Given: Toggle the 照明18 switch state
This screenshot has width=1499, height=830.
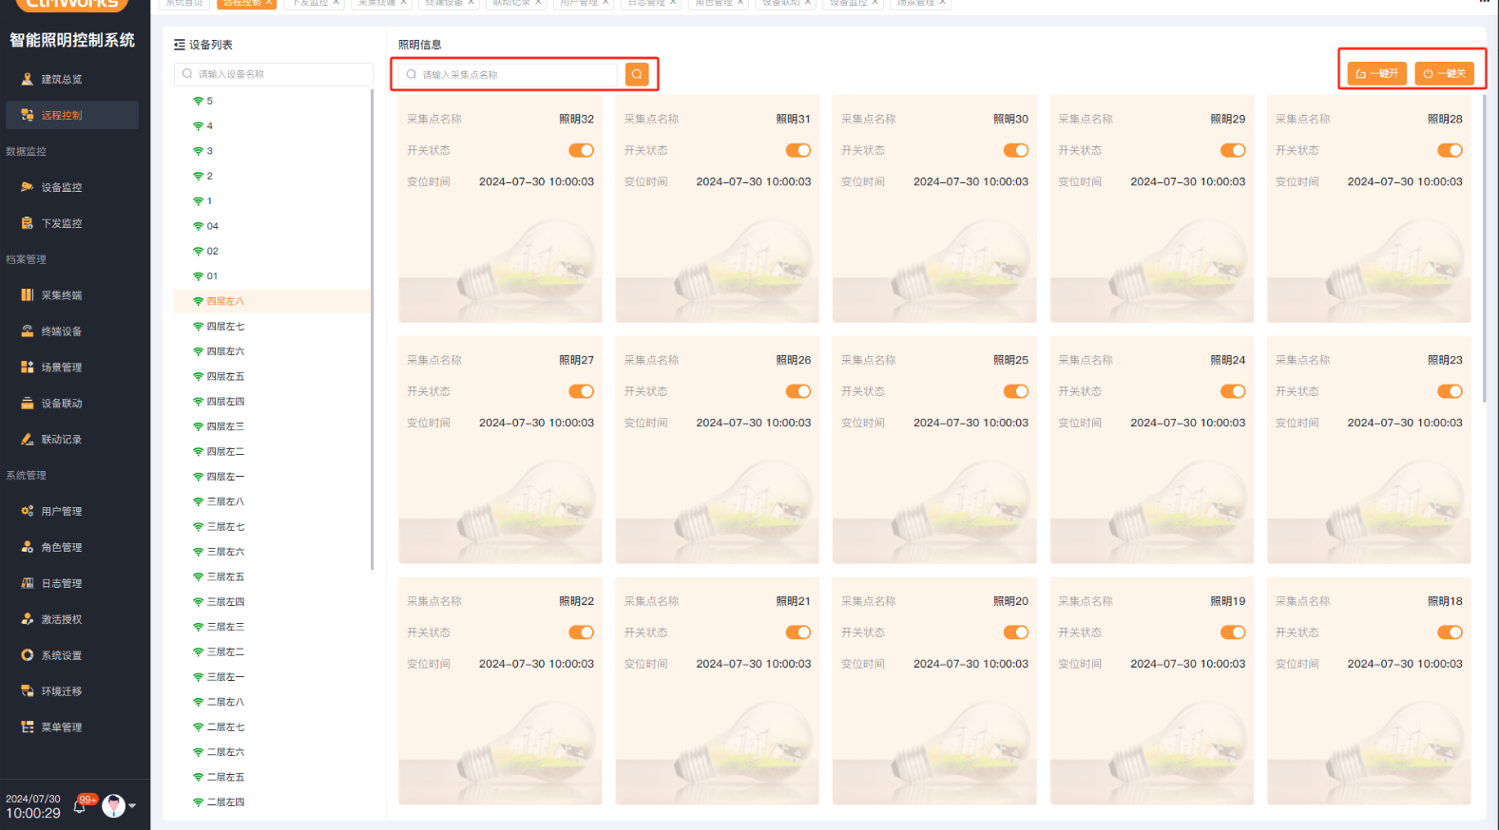Looking at the screenshot, I should 1450,632.
